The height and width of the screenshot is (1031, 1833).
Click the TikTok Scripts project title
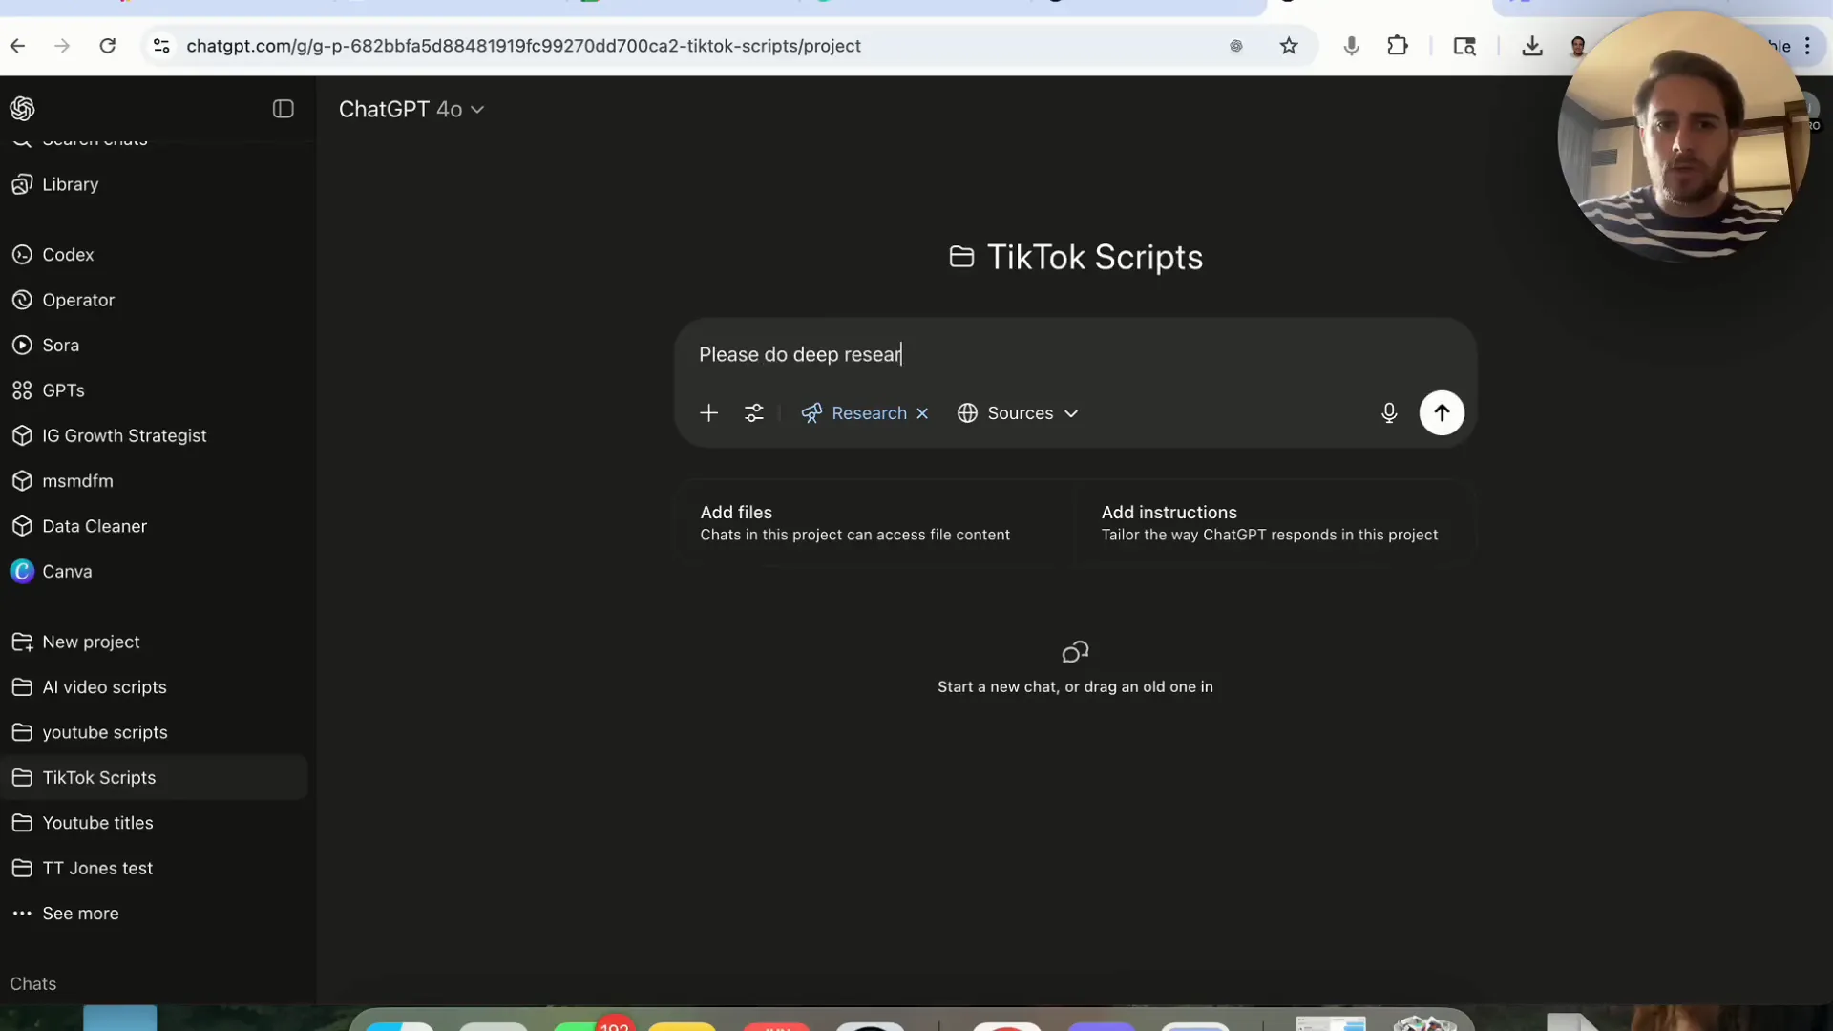coord(1094,258)
